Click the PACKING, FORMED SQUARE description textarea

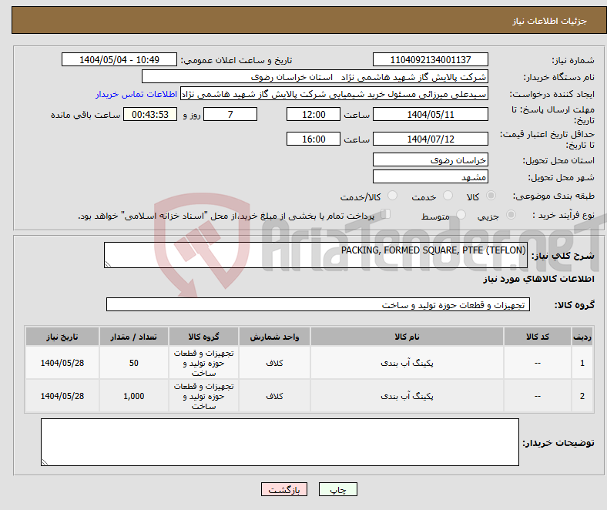(316, 255)
